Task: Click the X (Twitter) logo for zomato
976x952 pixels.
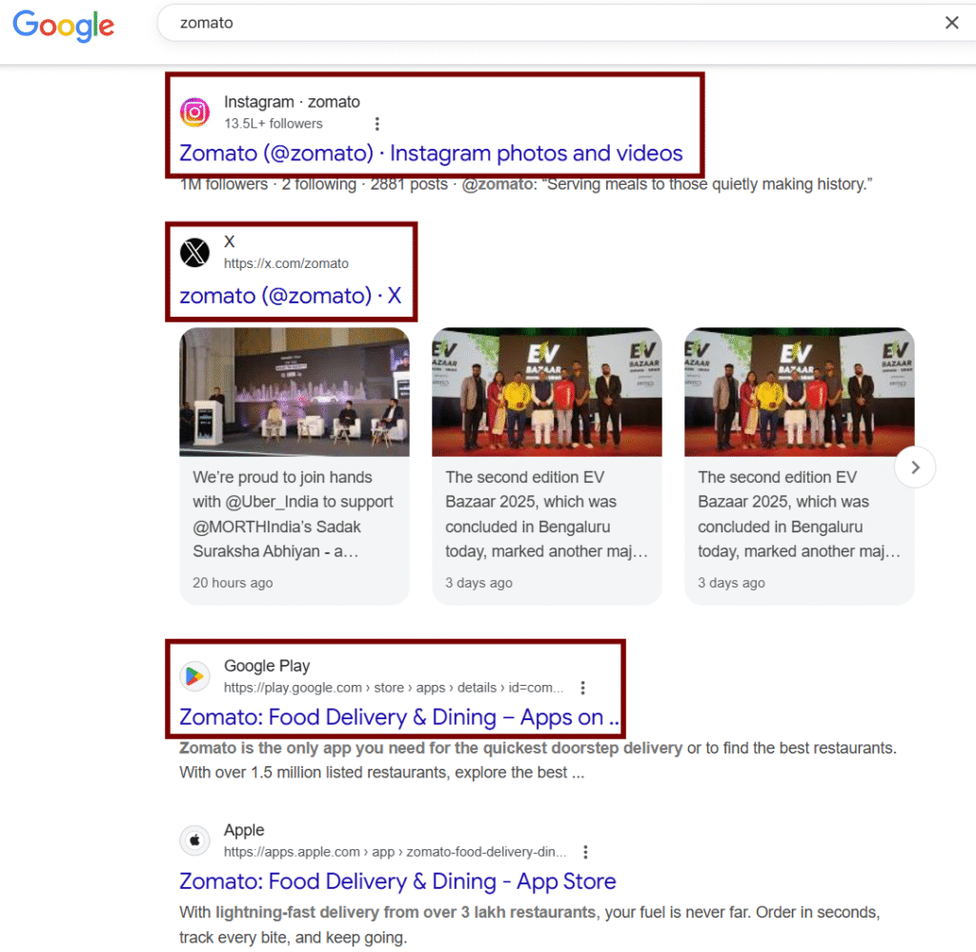Action: point(194,252)
